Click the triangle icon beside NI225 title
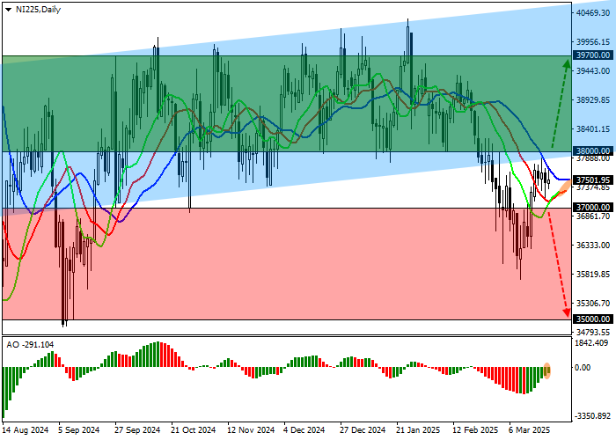Viewport: 616px width, 440px height. pos(5,8)
